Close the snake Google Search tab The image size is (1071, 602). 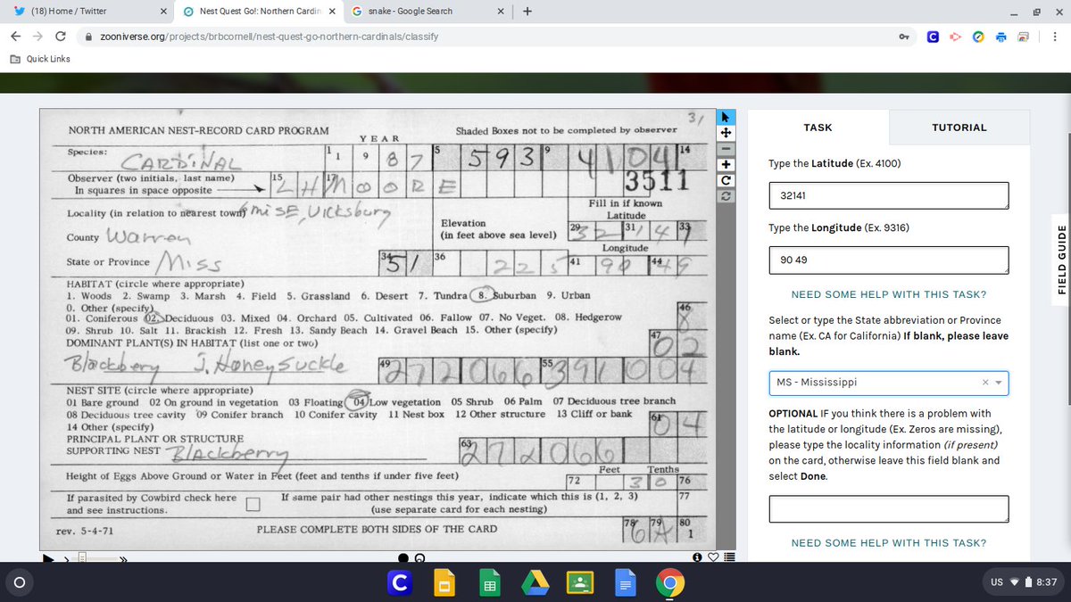pyautogui.click(x=500, y=12)
